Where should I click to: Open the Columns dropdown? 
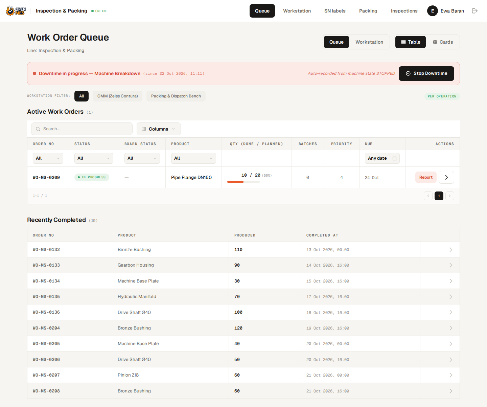click(159, 129)
